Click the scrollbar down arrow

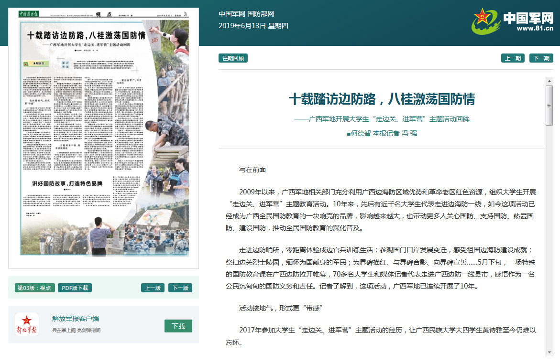coord(549,352)
